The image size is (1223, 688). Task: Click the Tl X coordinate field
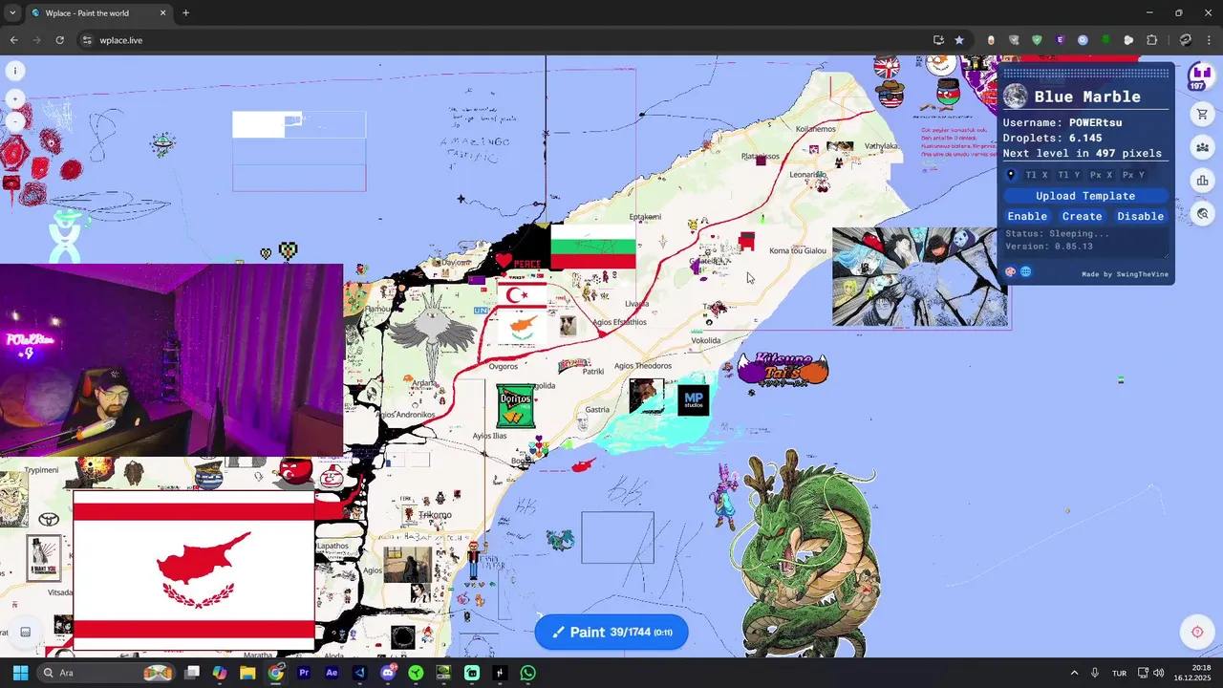click(1037, 175)
